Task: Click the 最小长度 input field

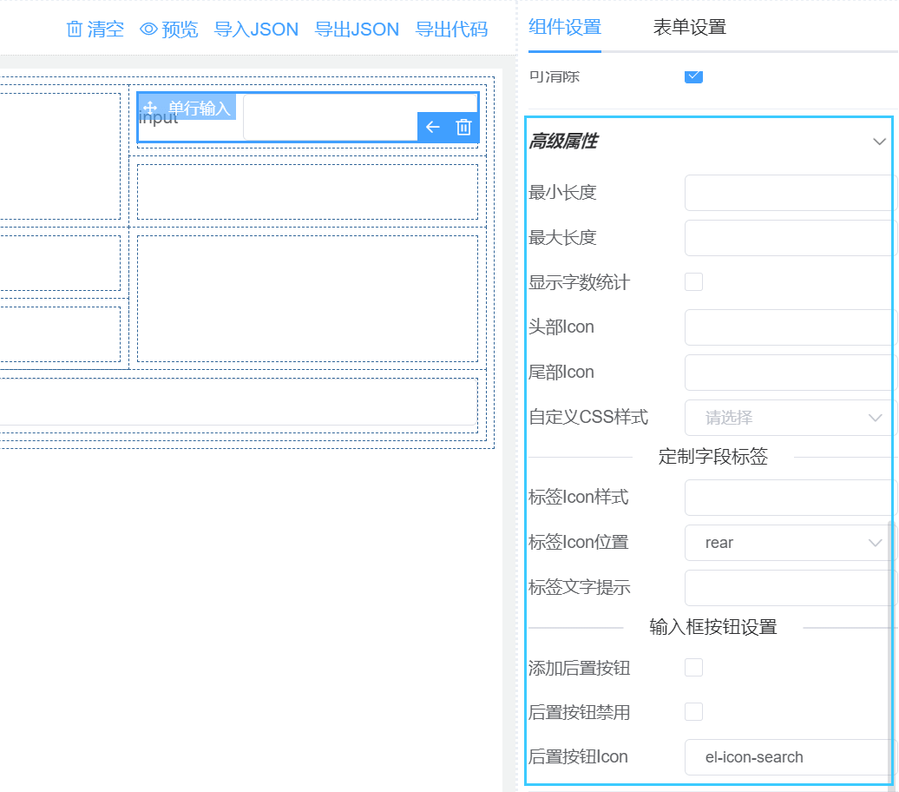Action: (790, 193)
